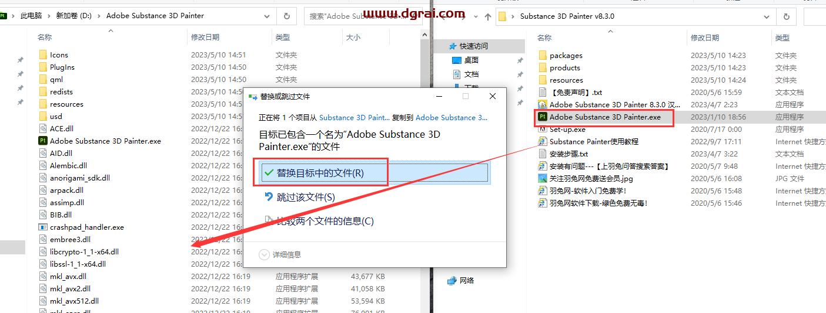The height and width of the screenshot is (313, 826).
Task: Sort by 修改日期 column in left window
Action: [x=205, y=37]
